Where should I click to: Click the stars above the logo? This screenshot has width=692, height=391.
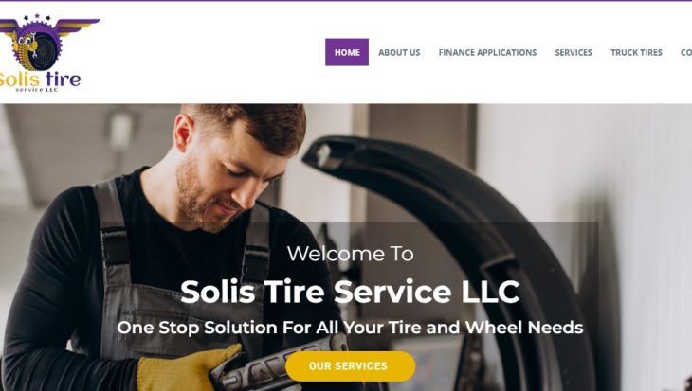tap(37, 18)
